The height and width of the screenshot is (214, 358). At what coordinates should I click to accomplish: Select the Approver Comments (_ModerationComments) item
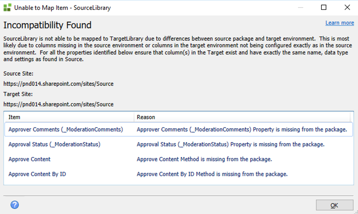point(66,130)
